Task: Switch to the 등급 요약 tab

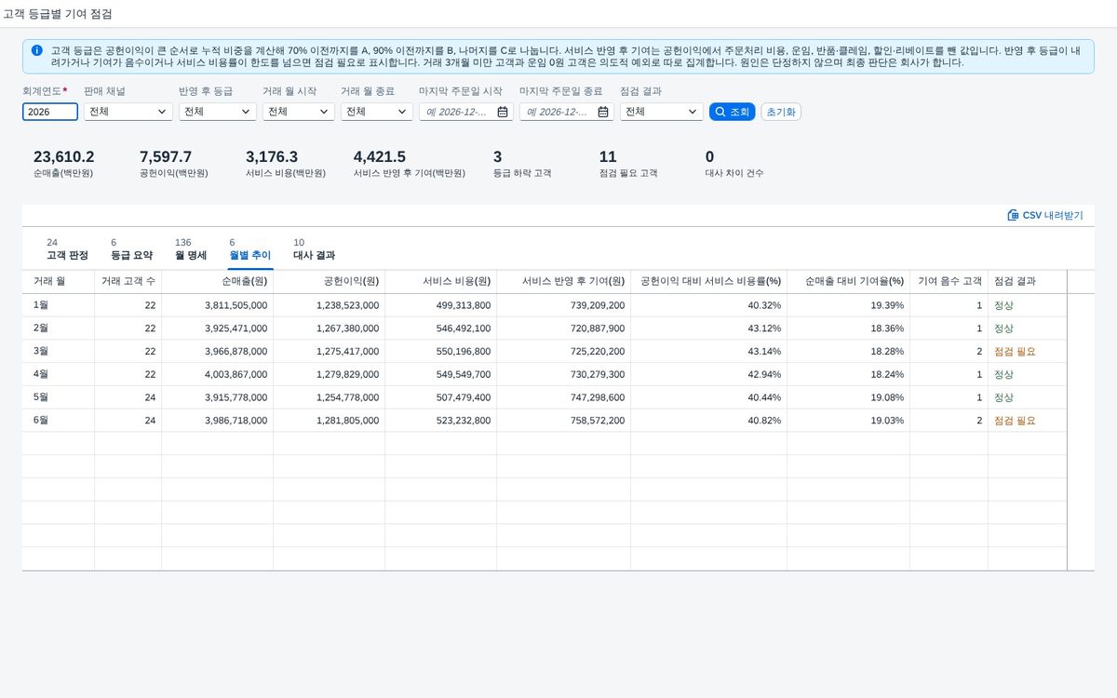Action: [x=131, y=249]
